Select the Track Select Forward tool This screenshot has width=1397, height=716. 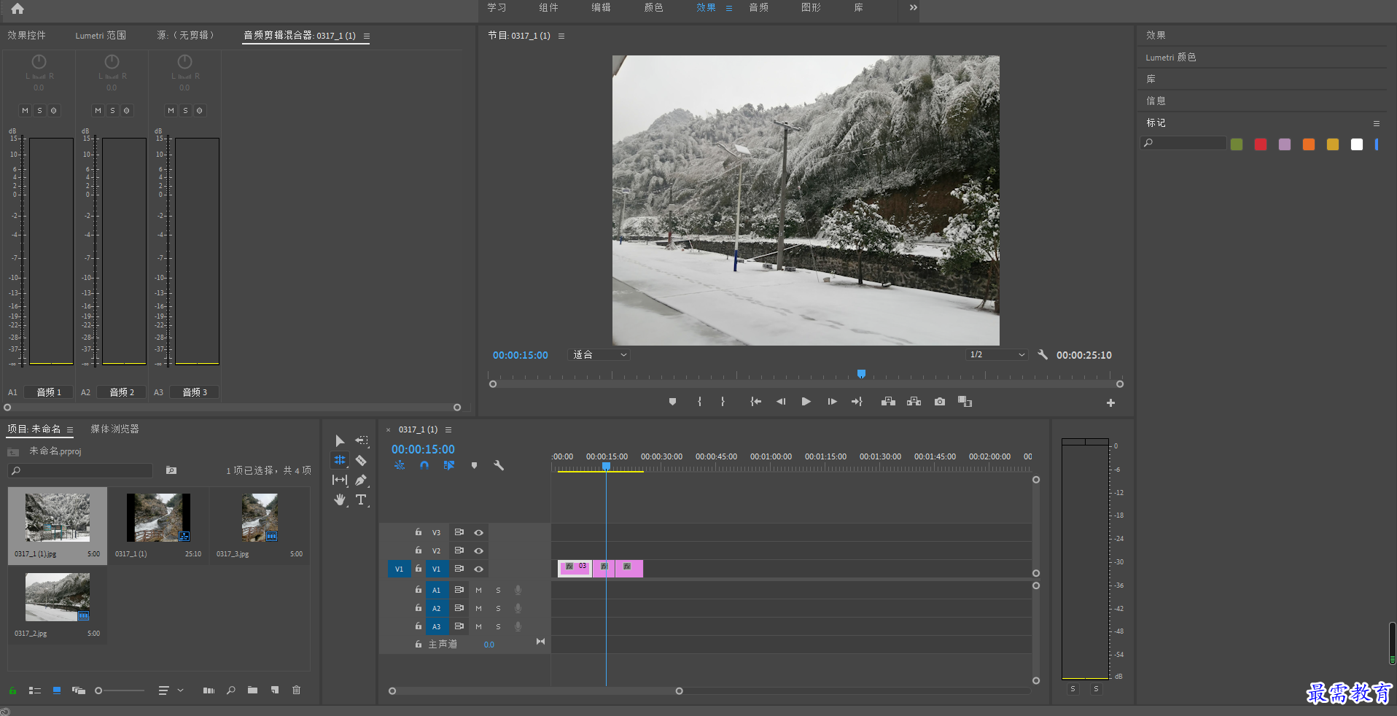[362, 440]
